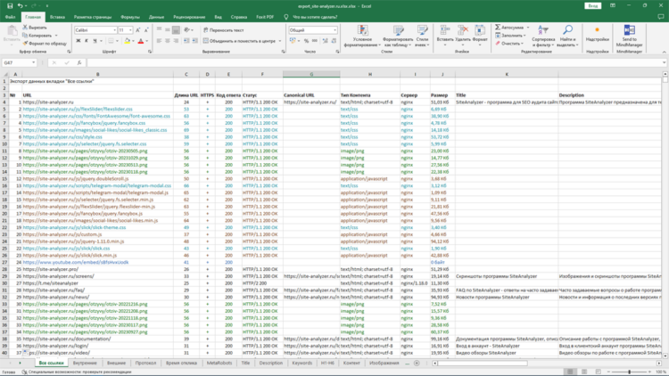The height and width of the screenshot is (376, 669).
Task: Switch to the MetaRobots sheet tab
Action: [x=219, y=363]
